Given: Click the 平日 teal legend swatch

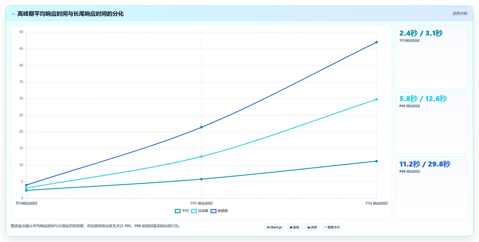Looking at the screenshot, I should 178,211.
